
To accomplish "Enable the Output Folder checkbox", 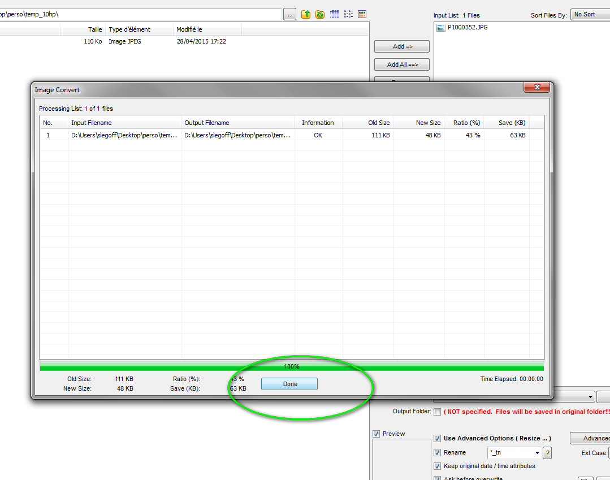I will [x=437, y=412].
